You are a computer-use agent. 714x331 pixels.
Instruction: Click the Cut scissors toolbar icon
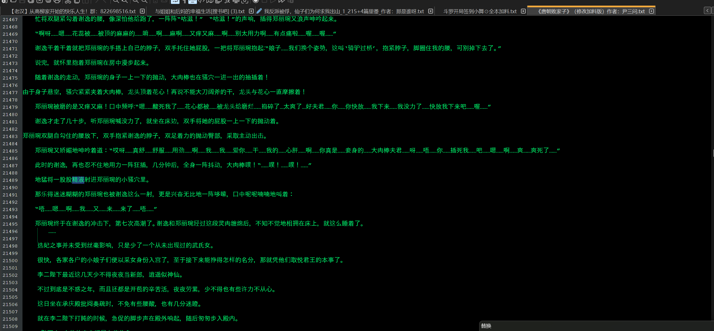pos(68,1)
